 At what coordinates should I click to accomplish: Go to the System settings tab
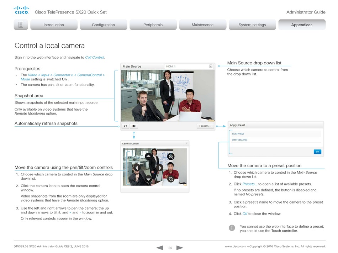(x=252, y=25)
